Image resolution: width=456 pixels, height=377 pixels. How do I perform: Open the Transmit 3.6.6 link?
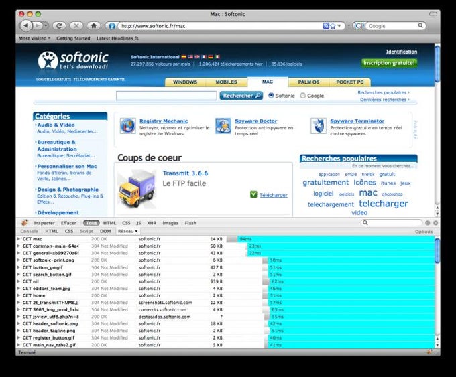coord(185,173)
